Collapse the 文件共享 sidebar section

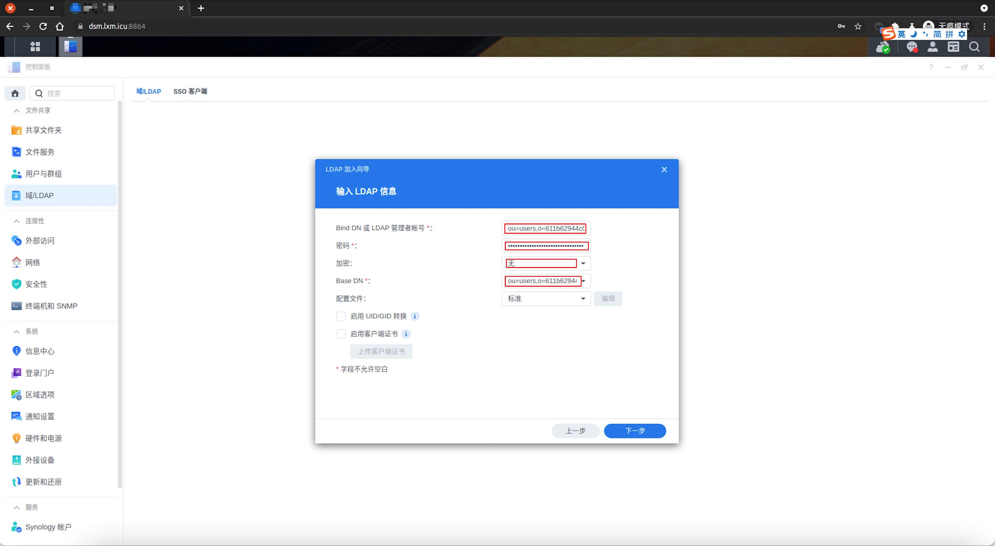pos(16,111)
